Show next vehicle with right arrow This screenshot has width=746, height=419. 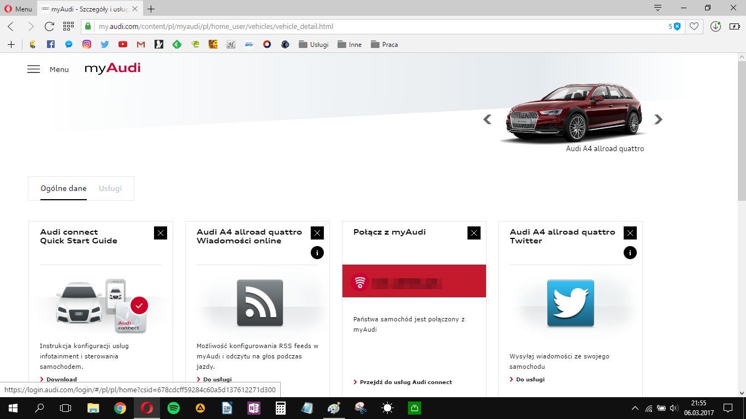658,119
